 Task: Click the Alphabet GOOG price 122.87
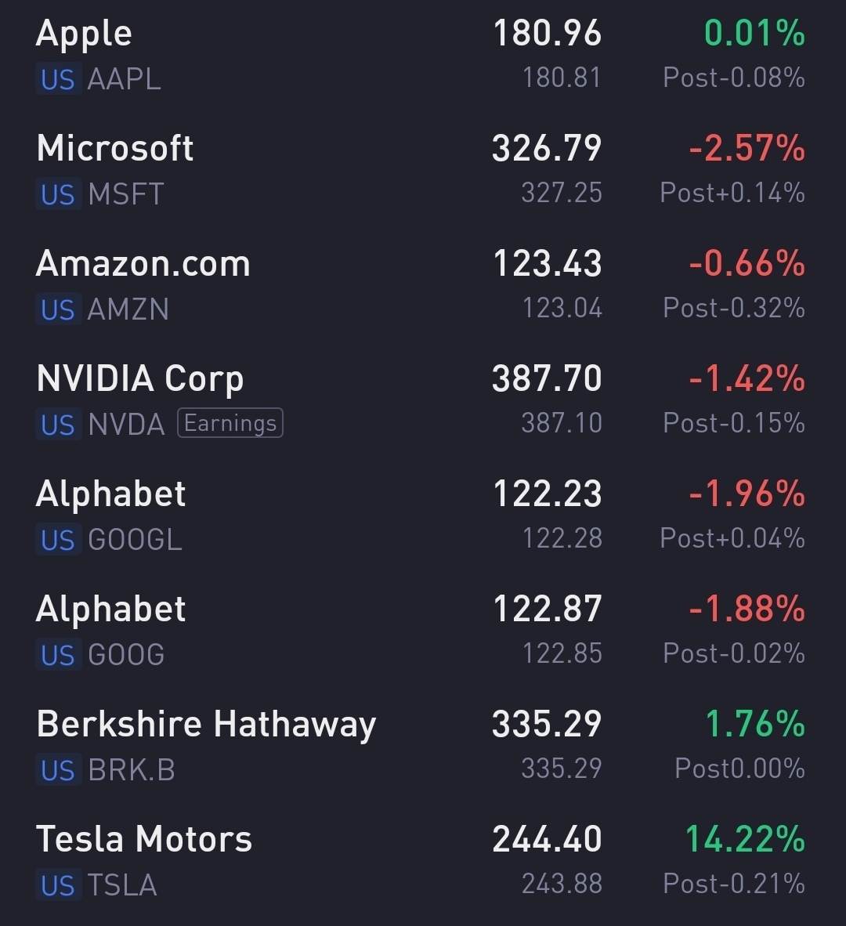[547, 609]
